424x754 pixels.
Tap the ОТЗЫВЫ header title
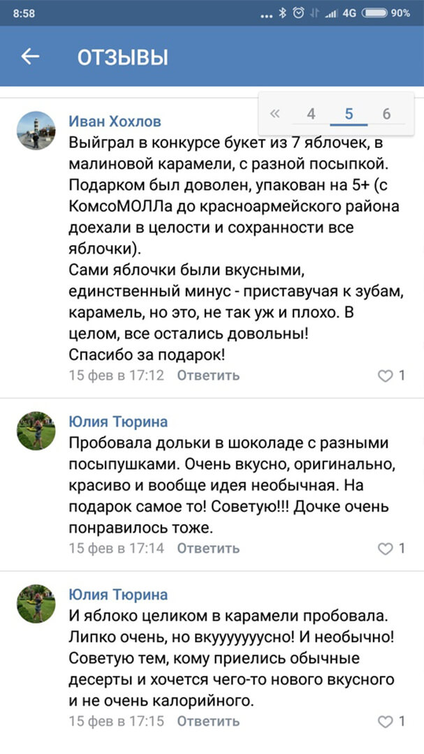click(x=122, y=57)
